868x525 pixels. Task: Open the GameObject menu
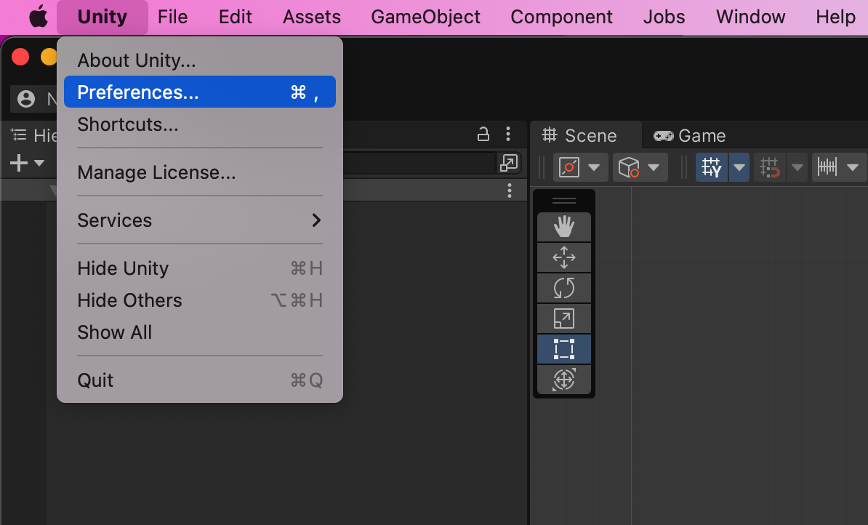pyautogui.click(x=426, y=17)
